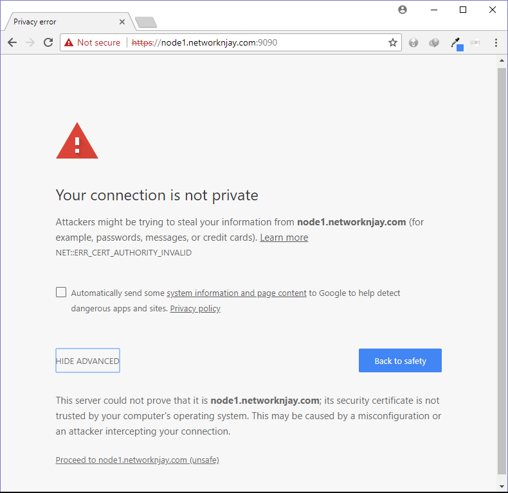Screen dimensions: 508x493
Task: Click the URL address bar
Action: (257, 42)
